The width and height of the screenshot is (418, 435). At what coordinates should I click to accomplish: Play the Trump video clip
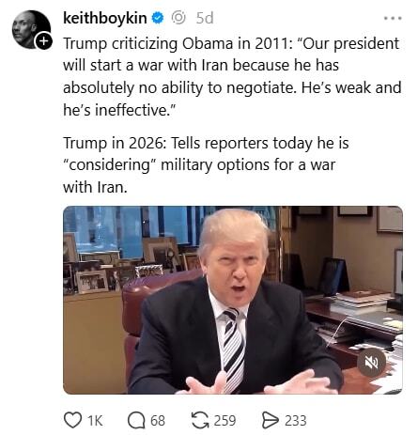(x=233, y=300)
